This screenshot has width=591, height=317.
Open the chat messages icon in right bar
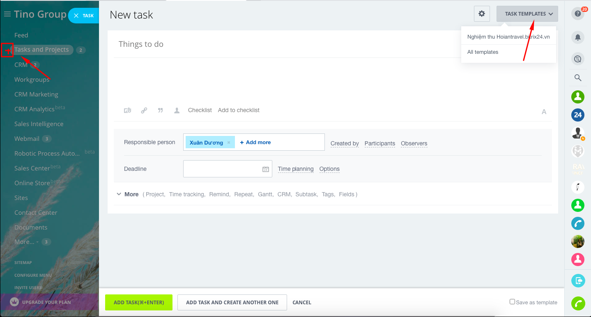tap(578, 60)
